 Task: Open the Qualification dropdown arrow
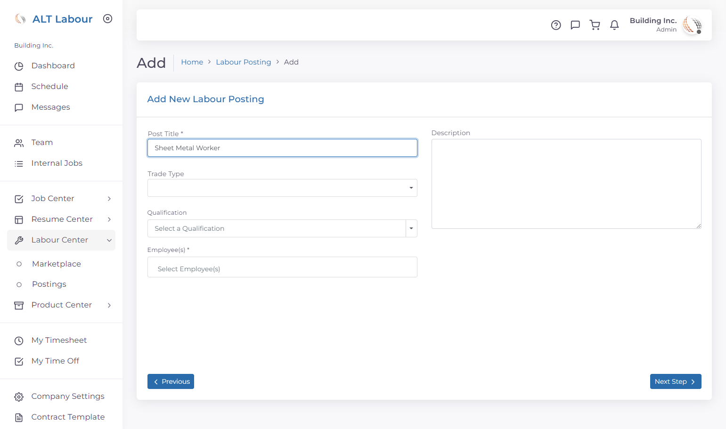coord(411,228)
